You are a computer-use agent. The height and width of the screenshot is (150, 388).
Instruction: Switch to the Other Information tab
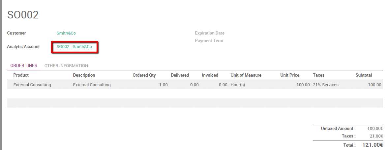[x=66, y=66]
